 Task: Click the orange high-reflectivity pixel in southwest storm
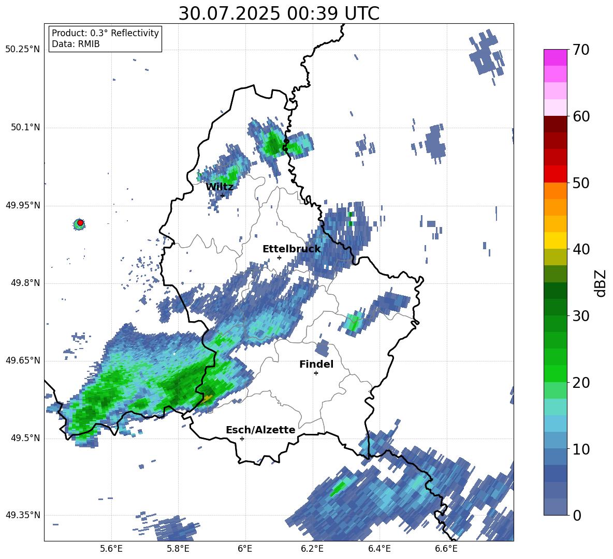(x=208, y=398)
